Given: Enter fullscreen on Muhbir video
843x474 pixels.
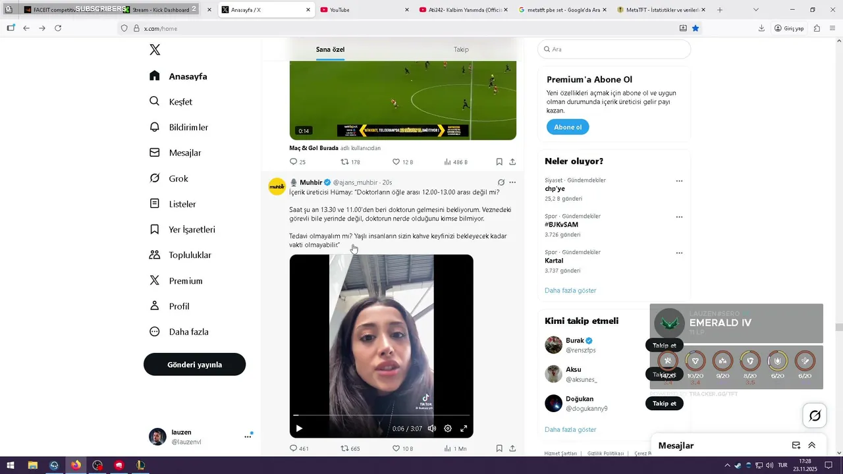Looking at the screenshot, I should [x=464, y=429].
